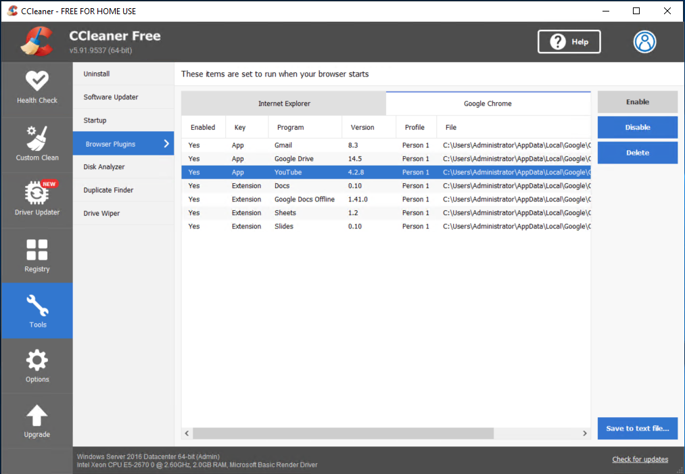685x474 pixels.
Task: Click the horizontal scrollbar thumb
Action: click(x=344, y=433)
